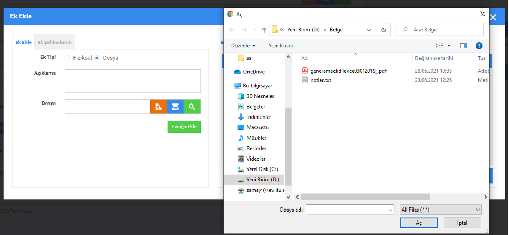Open the İndirilenler folder in sidebar
The width and height of the screenshot is (509, 235).
[254, 117]
